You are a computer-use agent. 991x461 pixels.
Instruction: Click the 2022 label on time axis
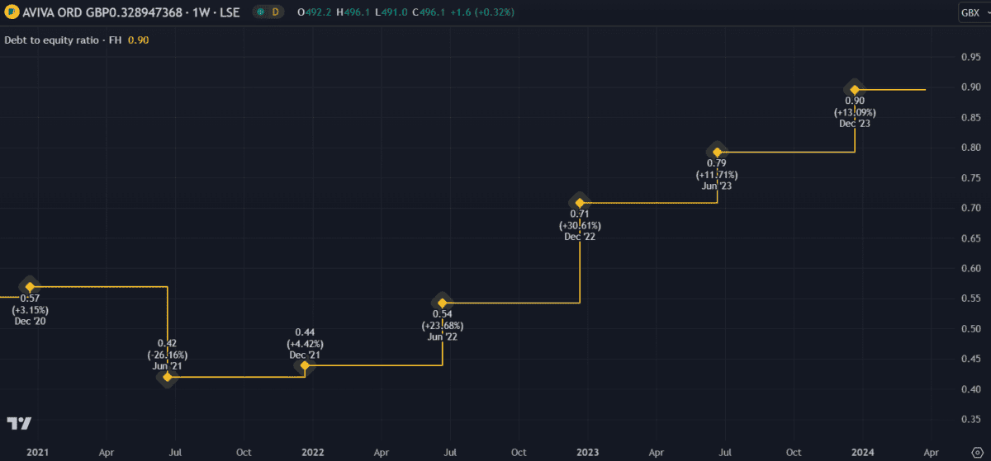(312, 453)
